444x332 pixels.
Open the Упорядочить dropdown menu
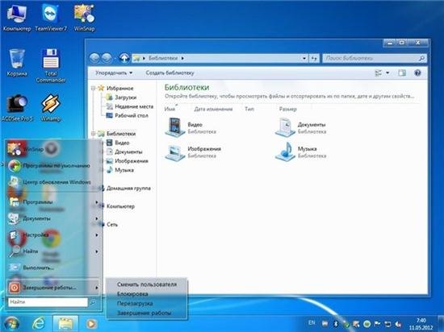(114, 73)
